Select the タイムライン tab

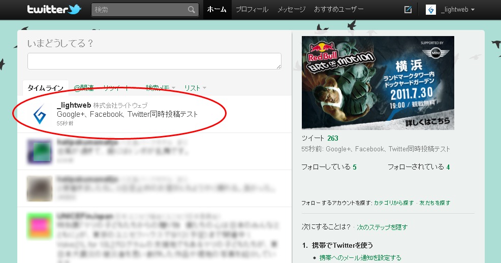pos(45,88)
